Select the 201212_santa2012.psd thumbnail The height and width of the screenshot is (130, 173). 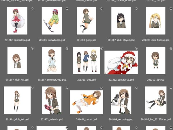click(x=17, y=21)
